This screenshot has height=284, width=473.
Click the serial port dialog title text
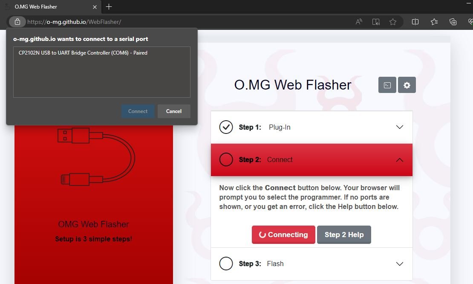[81, 39]
